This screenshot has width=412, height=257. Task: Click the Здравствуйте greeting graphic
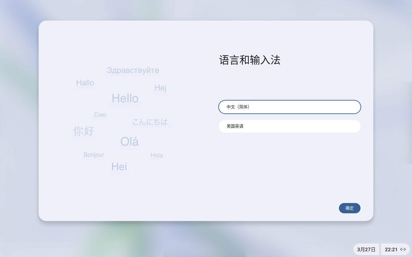(133, 70)
